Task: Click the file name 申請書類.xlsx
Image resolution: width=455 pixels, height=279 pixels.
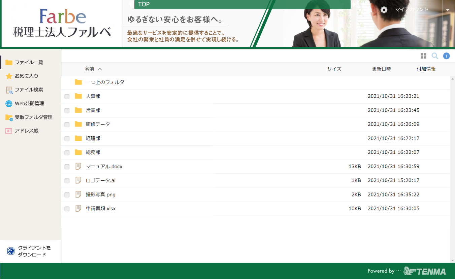Action: (101, 209)
